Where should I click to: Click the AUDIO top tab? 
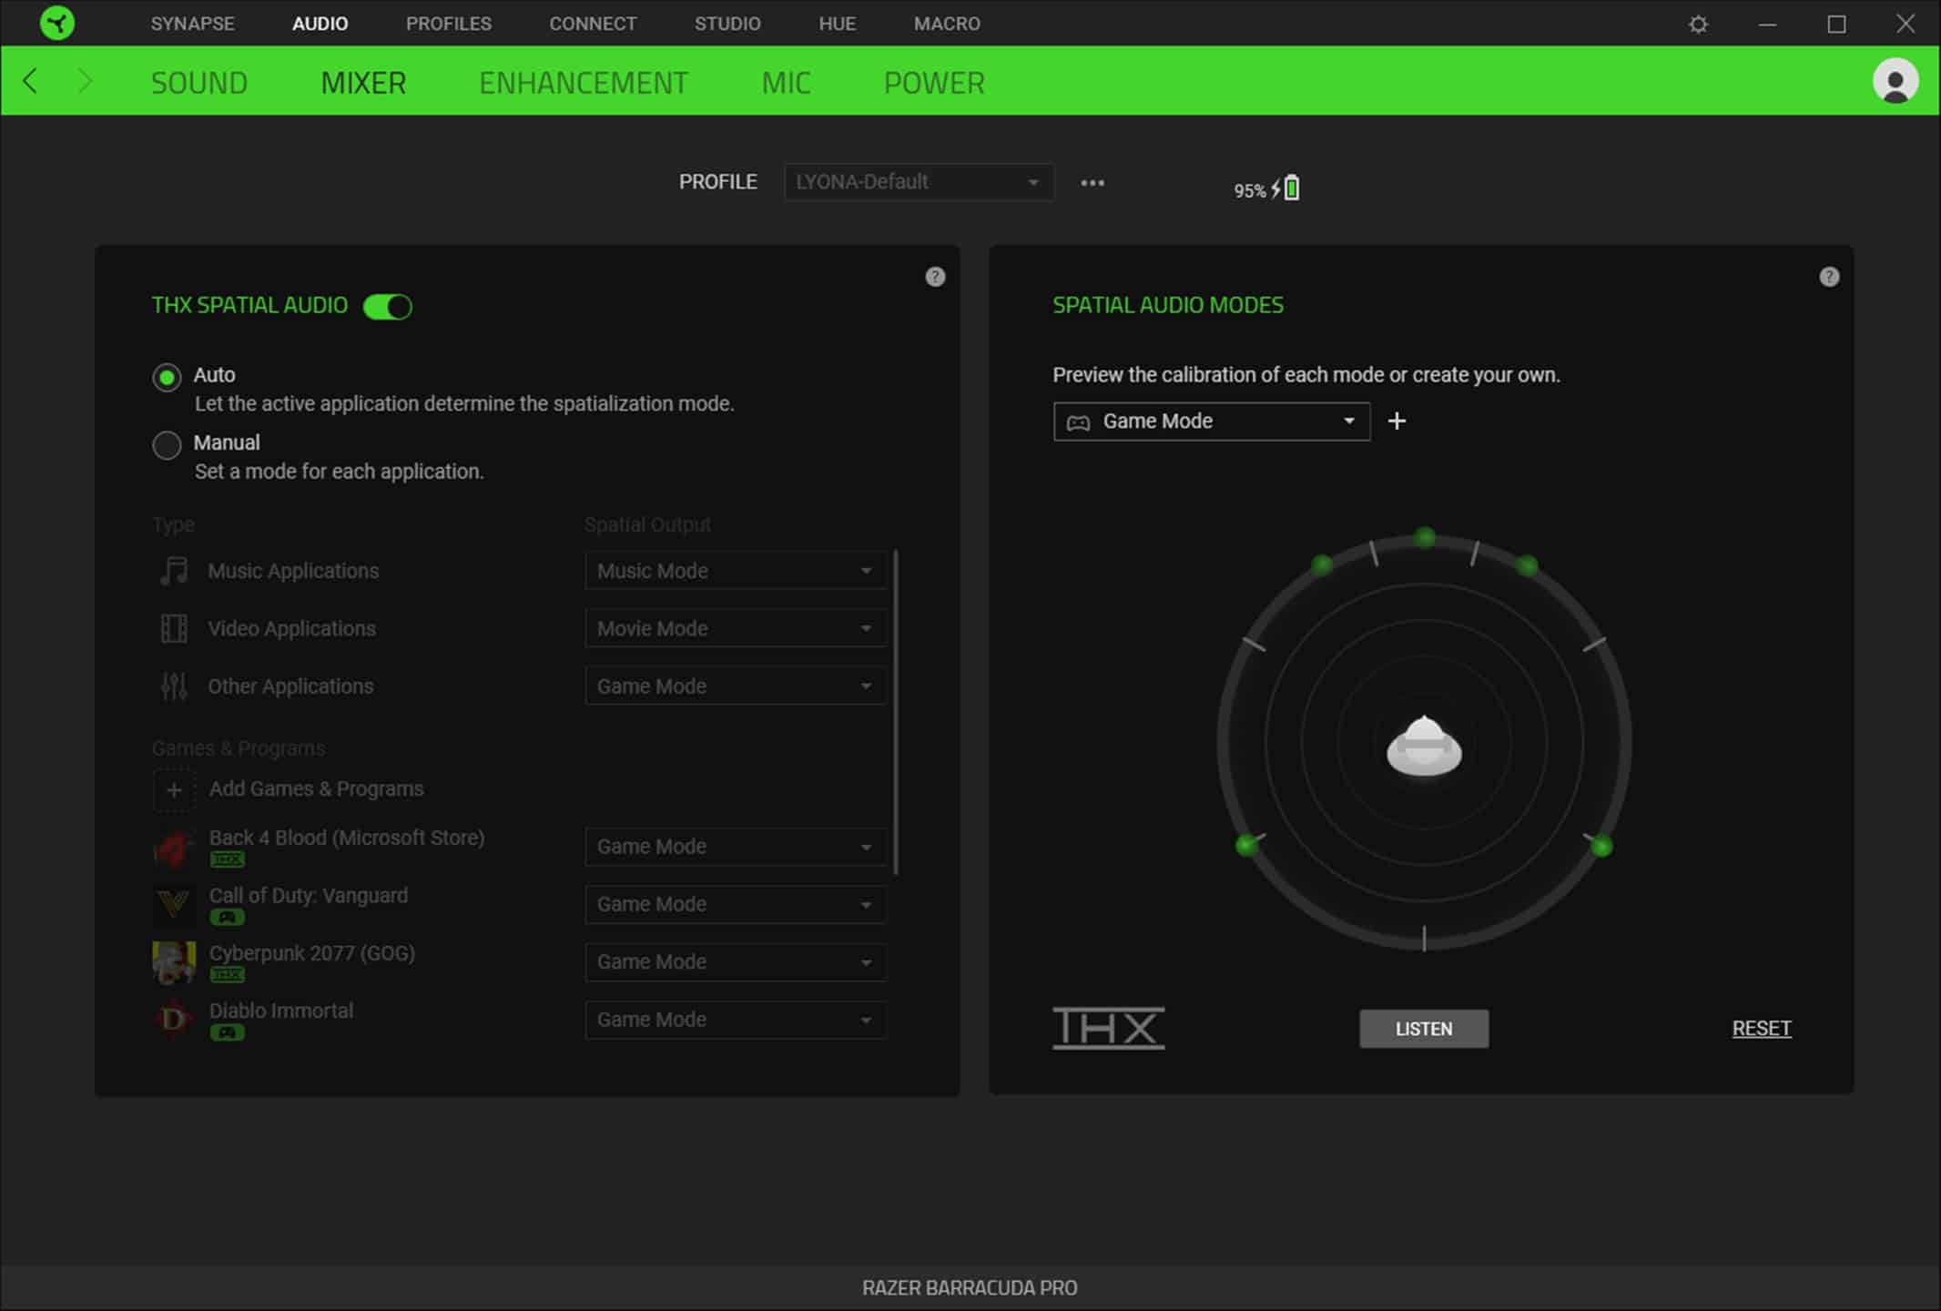320,24
